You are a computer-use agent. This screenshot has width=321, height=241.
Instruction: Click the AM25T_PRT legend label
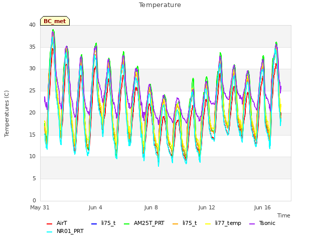(149, 223)
